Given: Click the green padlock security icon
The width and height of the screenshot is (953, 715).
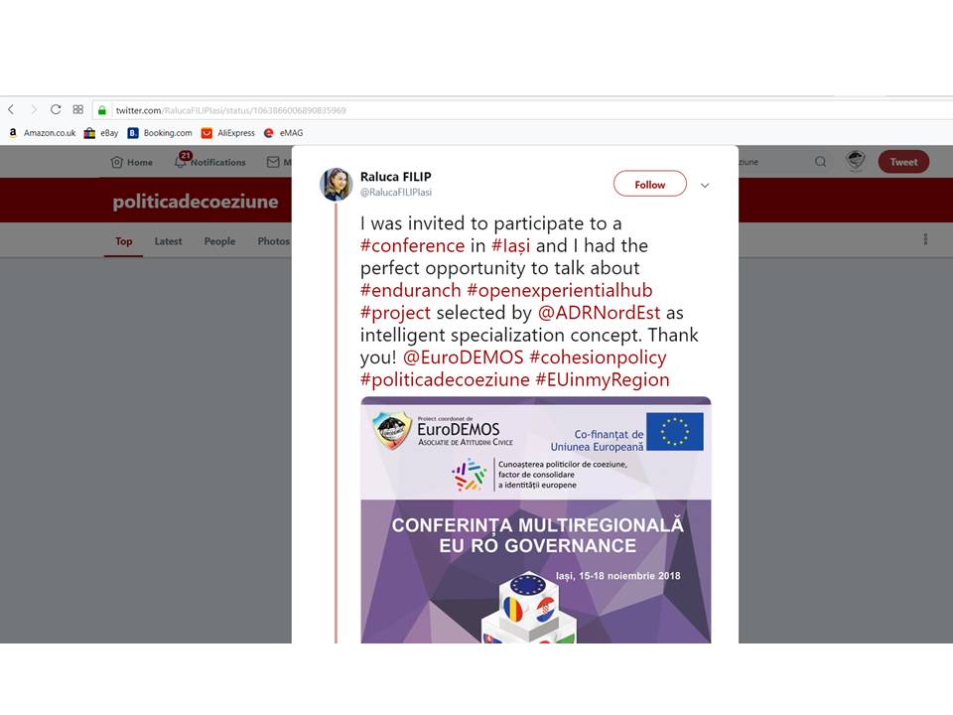Looking at the screenshot, I should pyautogui.click(x=102, y=110).
